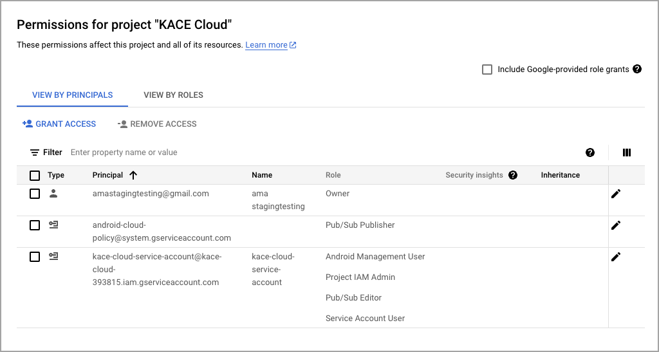Click pencil icon for android-cloud-policy service account
The image size is (659, 352).
click(x=616, y=225)
